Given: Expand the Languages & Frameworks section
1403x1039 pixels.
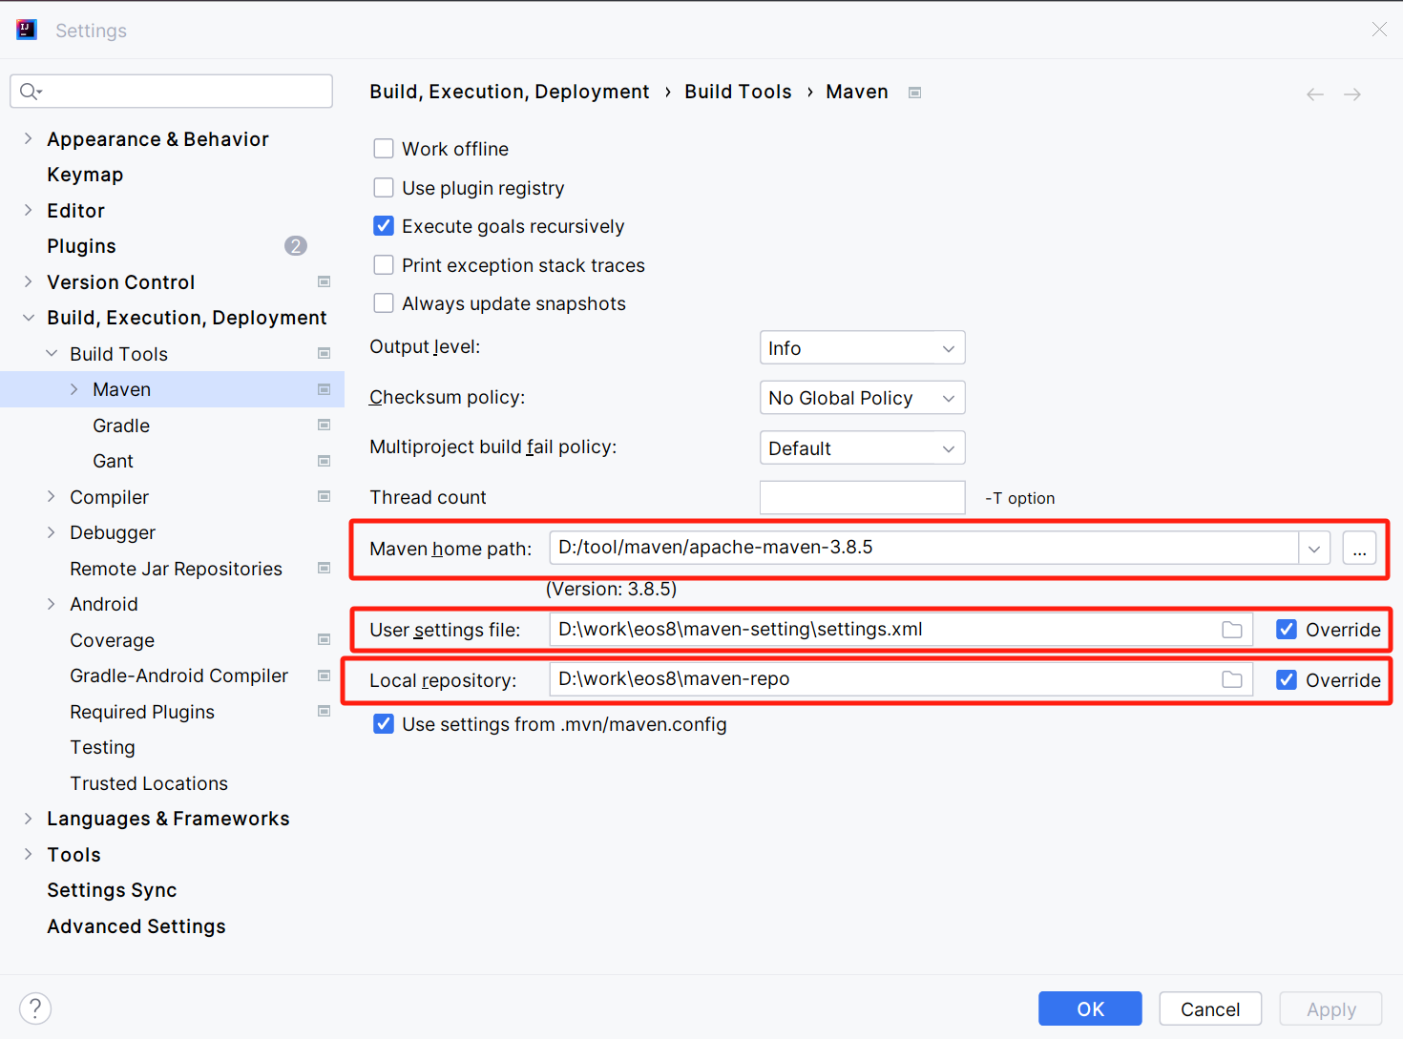Looking at the screenshot, I should [x=29, y=819].
